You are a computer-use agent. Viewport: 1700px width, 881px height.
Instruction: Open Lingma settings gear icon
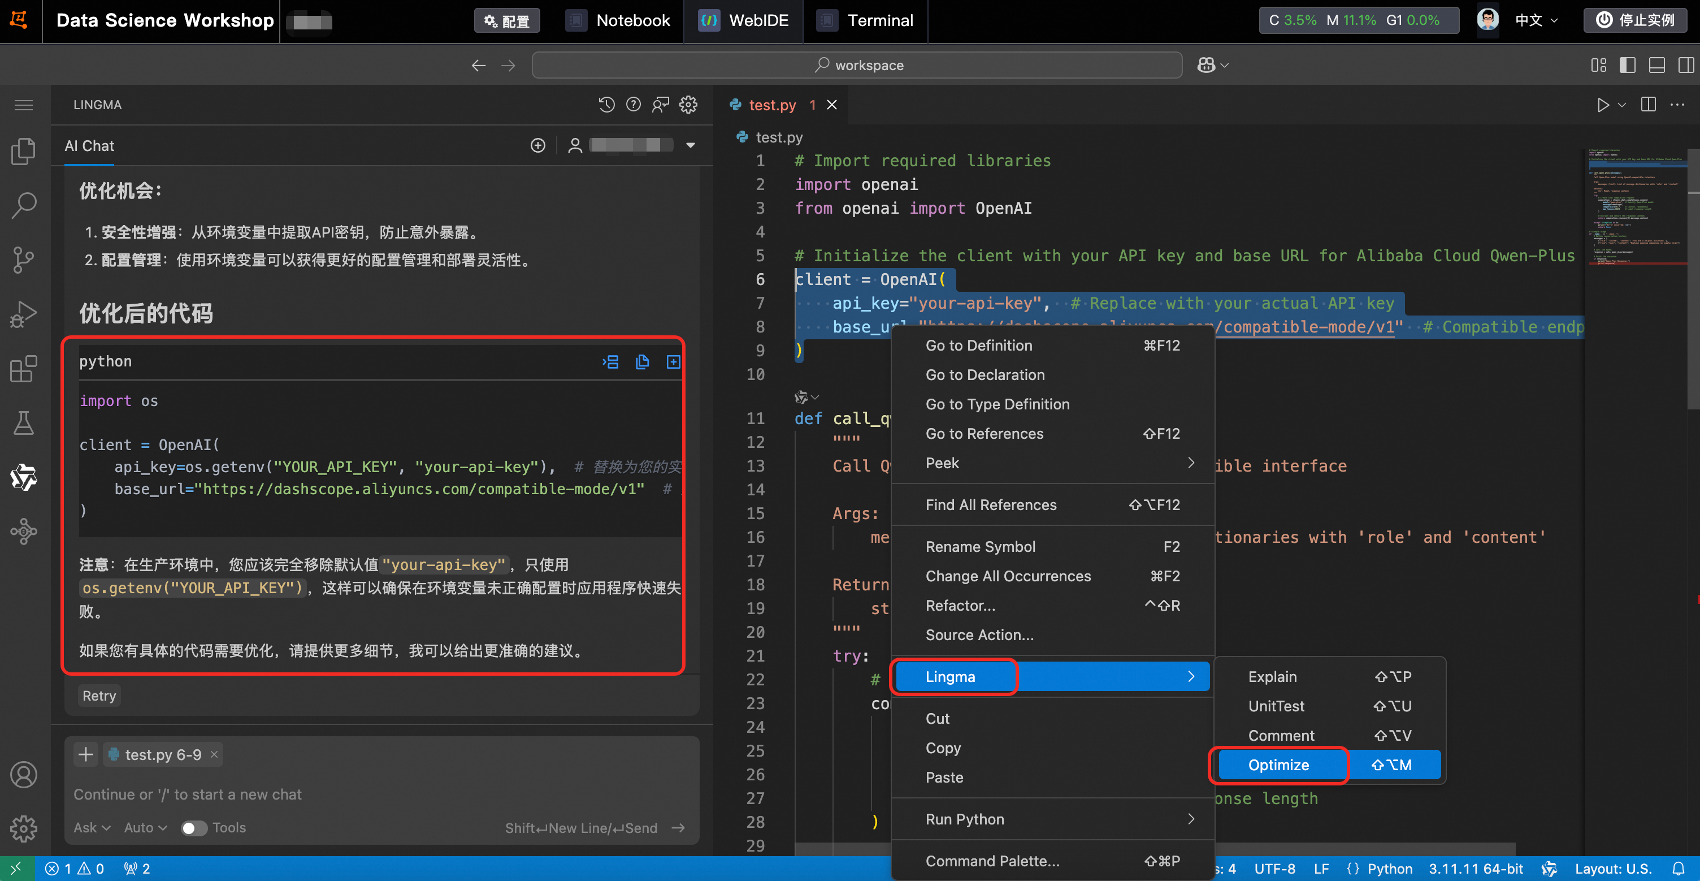coord(688,105)
